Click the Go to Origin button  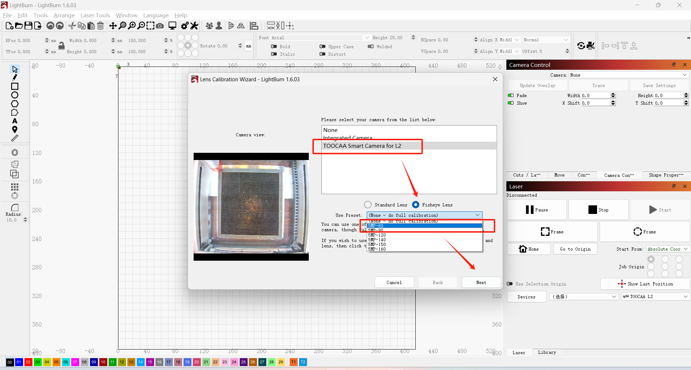click(575, 249)
